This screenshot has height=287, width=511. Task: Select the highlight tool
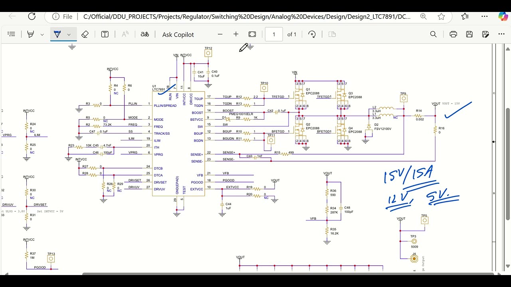(x=31, y=34)
